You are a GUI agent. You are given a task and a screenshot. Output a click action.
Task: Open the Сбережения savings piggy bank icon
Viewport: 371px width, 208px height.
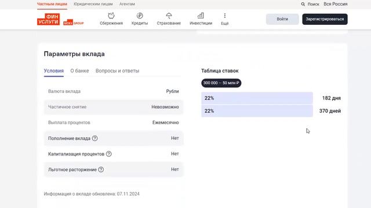point(111,16)
